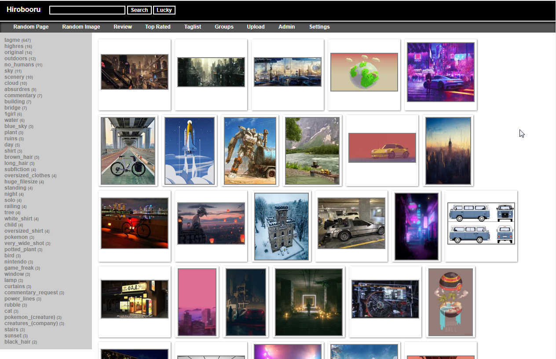
Task: Open the green low-poly planet thumbnail
Action: tap(364, 72)
